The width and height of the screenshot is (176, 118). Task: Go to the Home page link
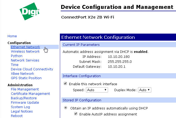coord(12,36)
